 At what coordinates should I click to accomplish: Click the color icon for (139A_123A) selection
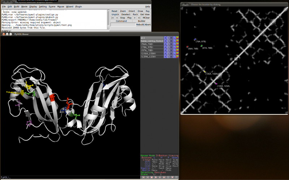(177, 57)
